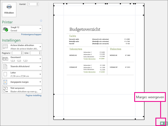Expand Actieve bladen afdrukken dropdown

pos(22,47)
